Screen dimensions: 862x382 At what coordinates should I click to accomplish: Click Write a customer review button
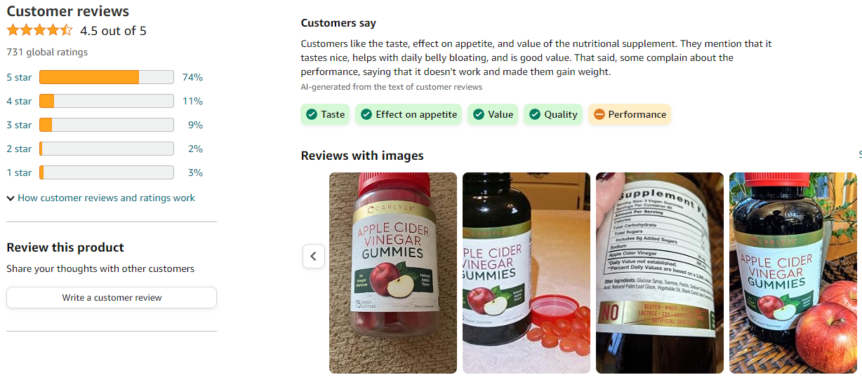112,297
